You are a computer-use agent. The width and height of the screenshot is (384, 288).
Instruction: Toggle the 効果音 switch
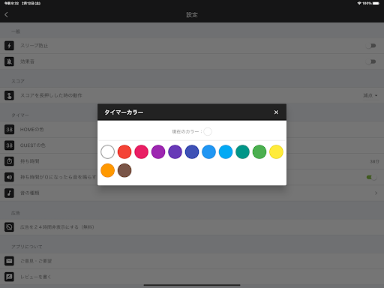pyautogui.click(x=370, y=61)
